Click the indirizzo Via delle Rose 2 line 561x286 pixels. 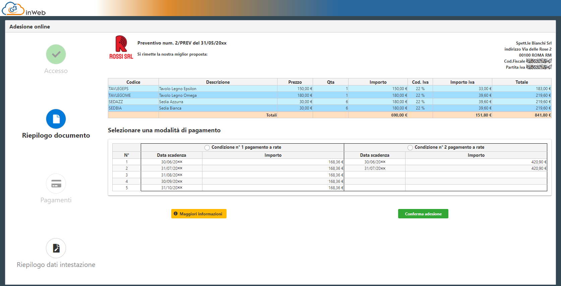[528, 49]
